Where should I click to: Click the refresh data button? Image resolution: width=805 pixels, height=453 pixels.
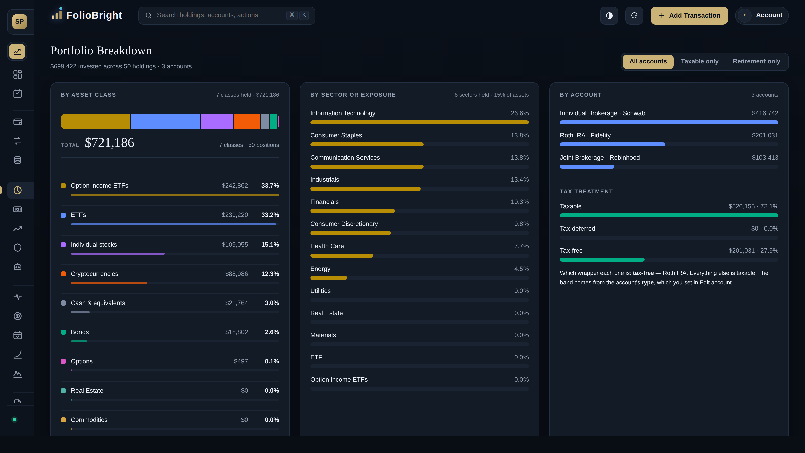(634, 15)
